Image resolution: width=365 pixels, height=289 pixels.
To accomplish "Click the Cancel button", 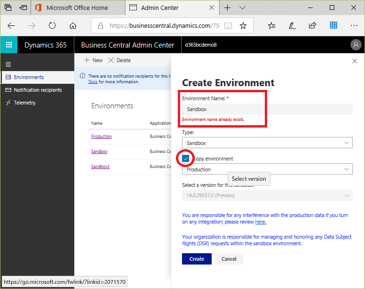I will pyautogui.click(x=229, y=259).
